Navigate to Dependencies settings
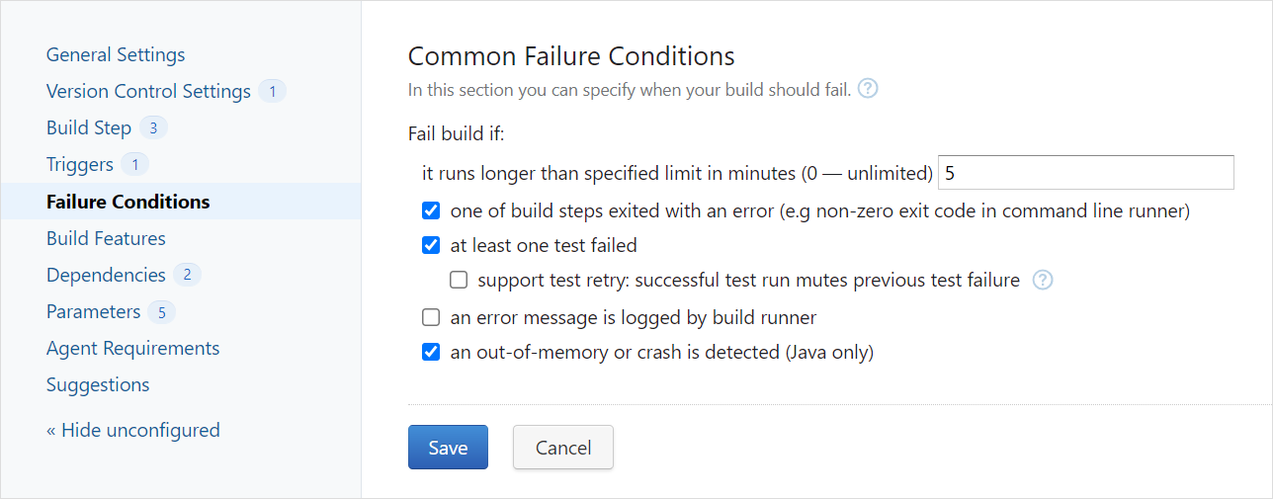Viewport: 1273px width, 499px height. (x=106, y=275)
